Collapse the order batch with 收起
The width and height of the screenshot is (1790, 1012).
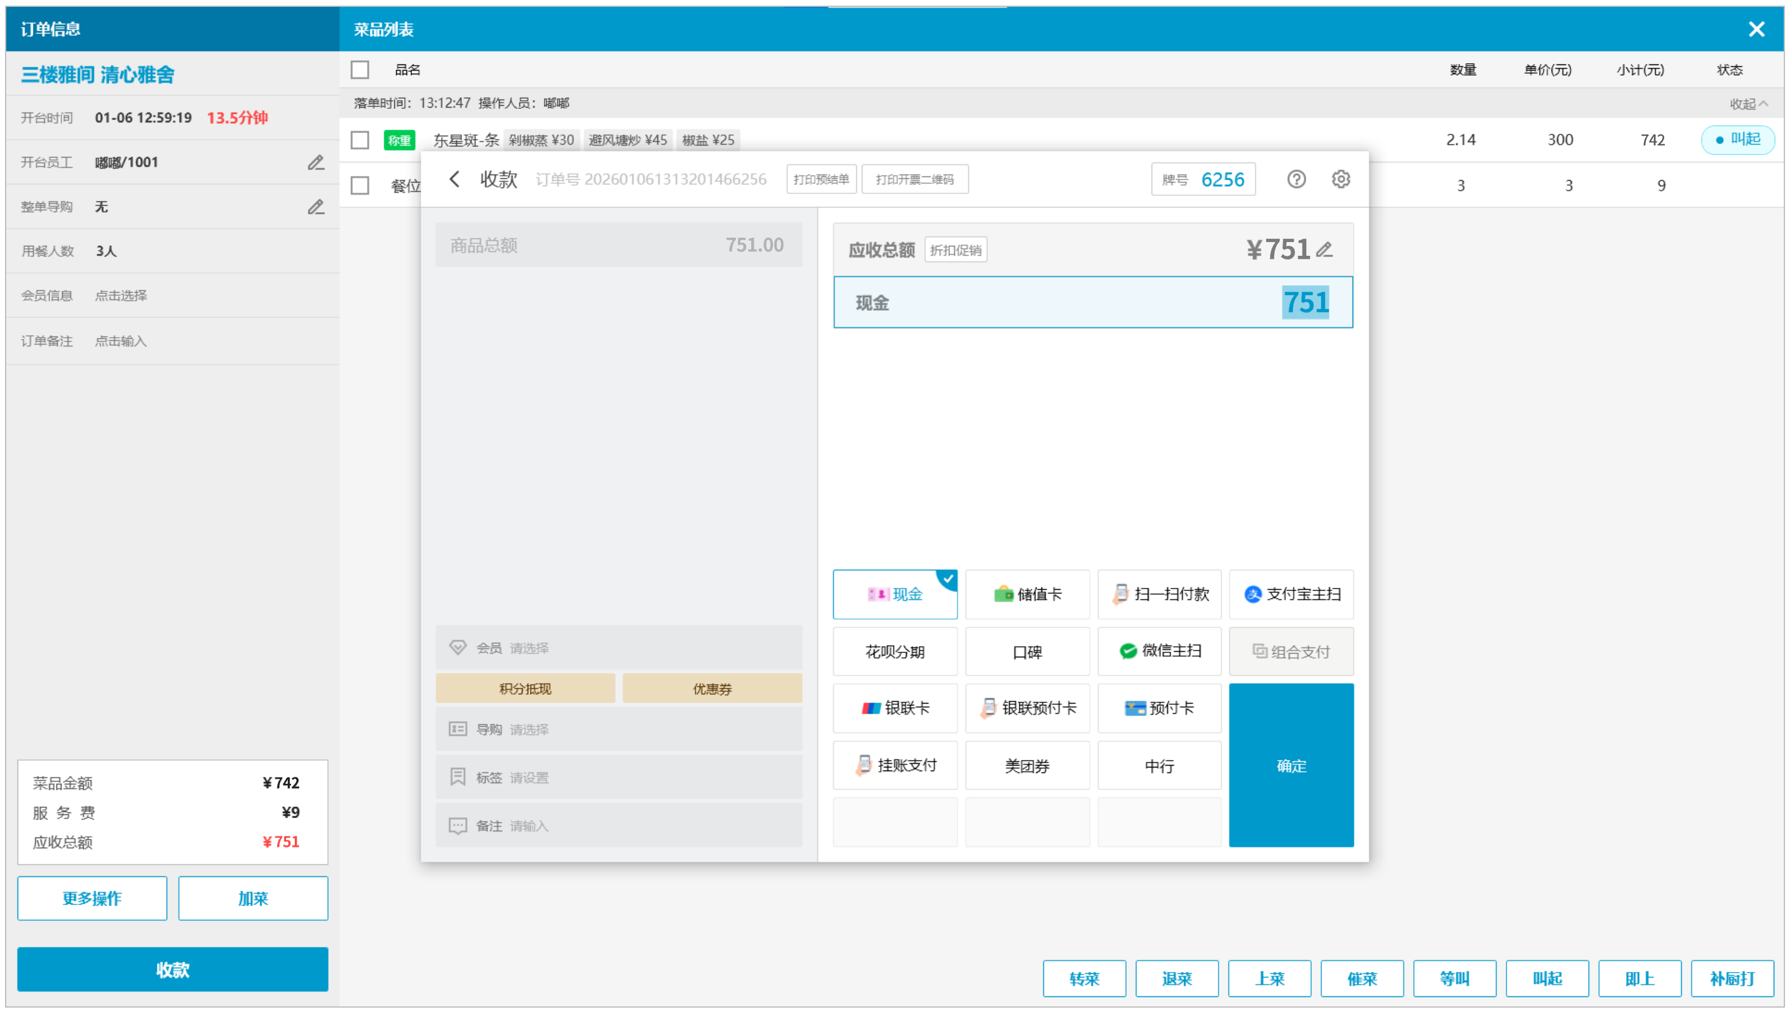1747,104
